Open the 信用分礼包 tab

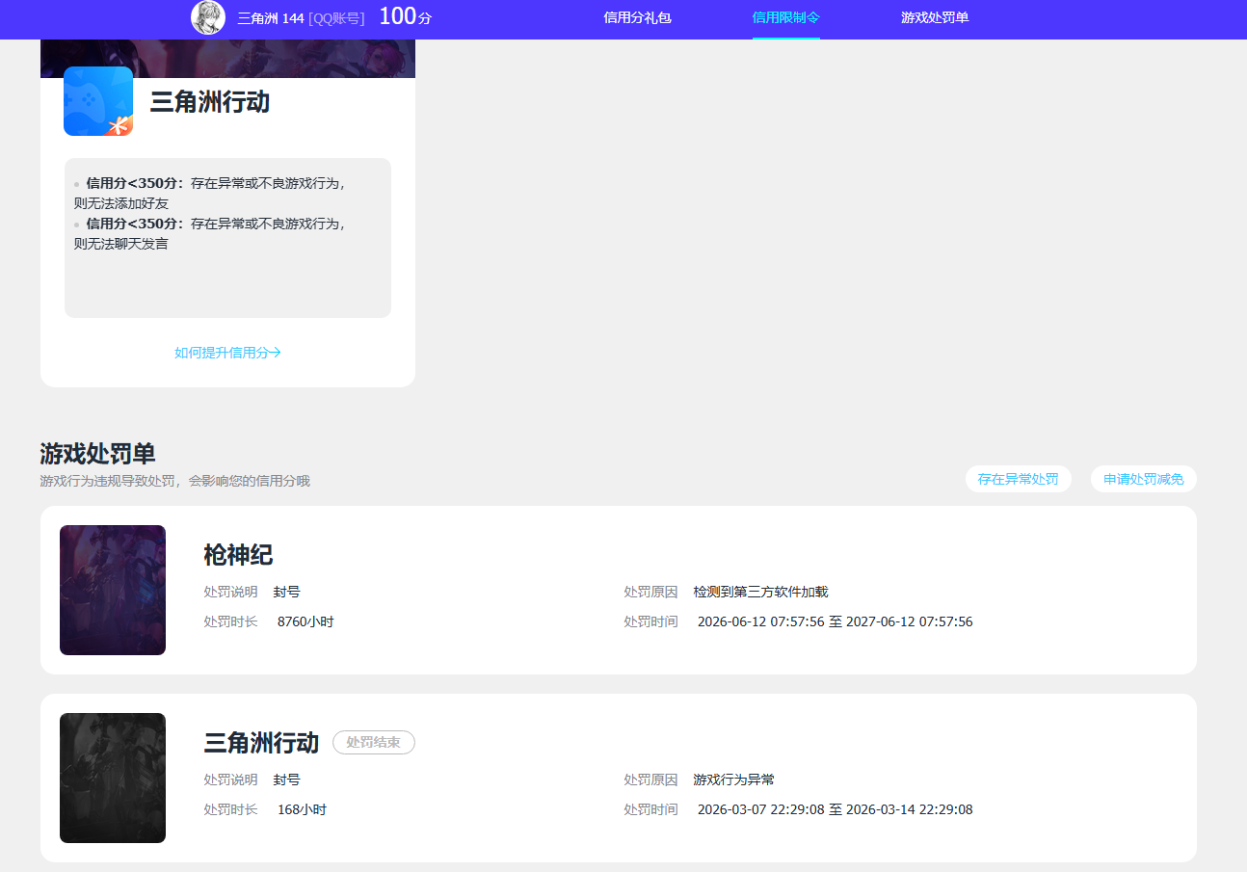coord(637,17)
